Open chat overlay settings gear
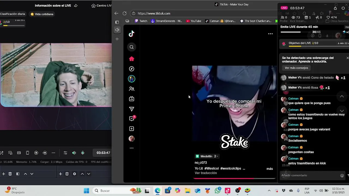Screen dimensions: 349x196 coord(343,8)
